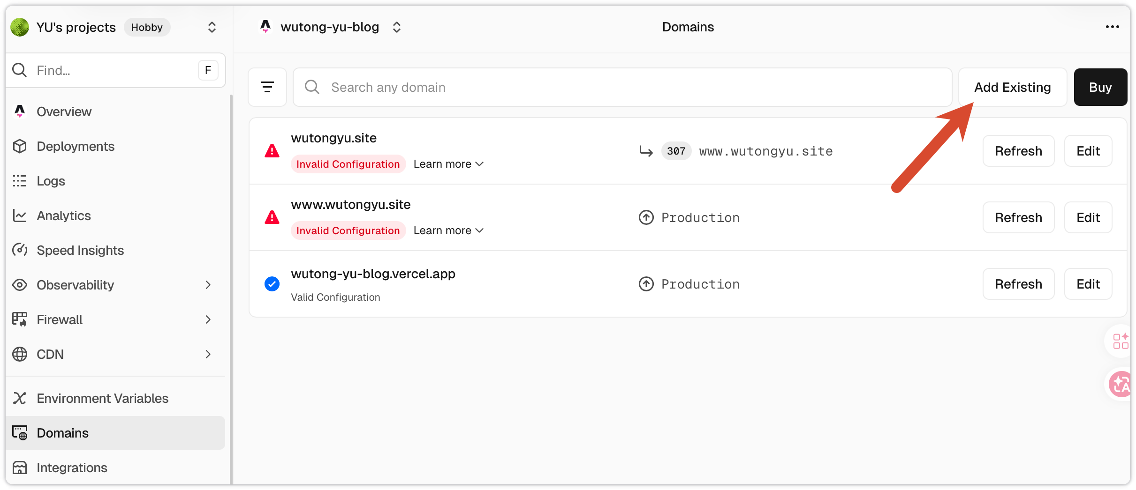1136x490 pixels.
Task: Edit the wutong-yu-blog.vercel.app domain
Action: point(1088,284)
